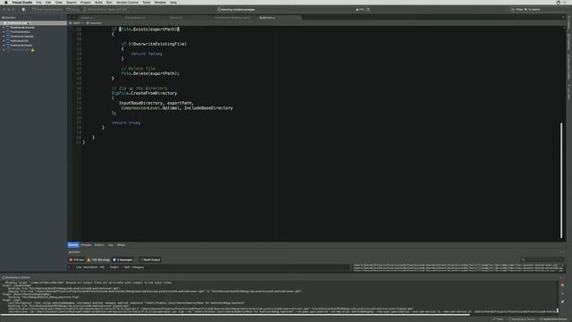The image size is (572, 322).
Task: Select the highlighted rightmost editor document tab
Action: [279, 18]
